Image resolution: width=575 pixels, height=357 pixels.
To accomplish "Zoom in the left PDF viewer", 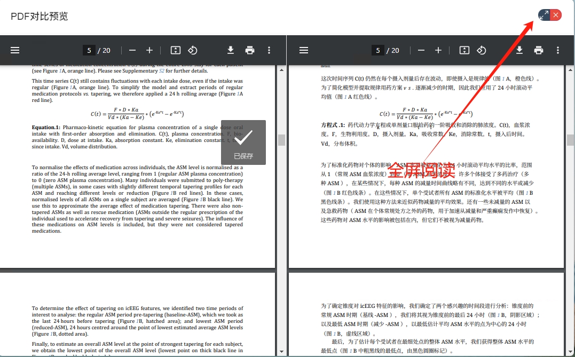I will 149,50.
